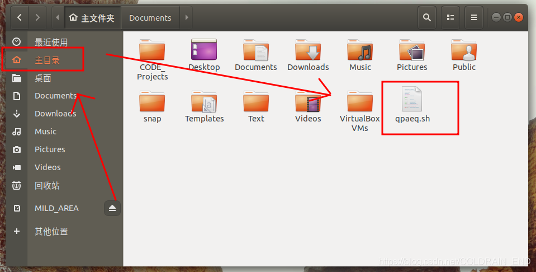The image size is (536, 272).
Task: Click the VirtualBox VMs name label
Action: point(359,123)
